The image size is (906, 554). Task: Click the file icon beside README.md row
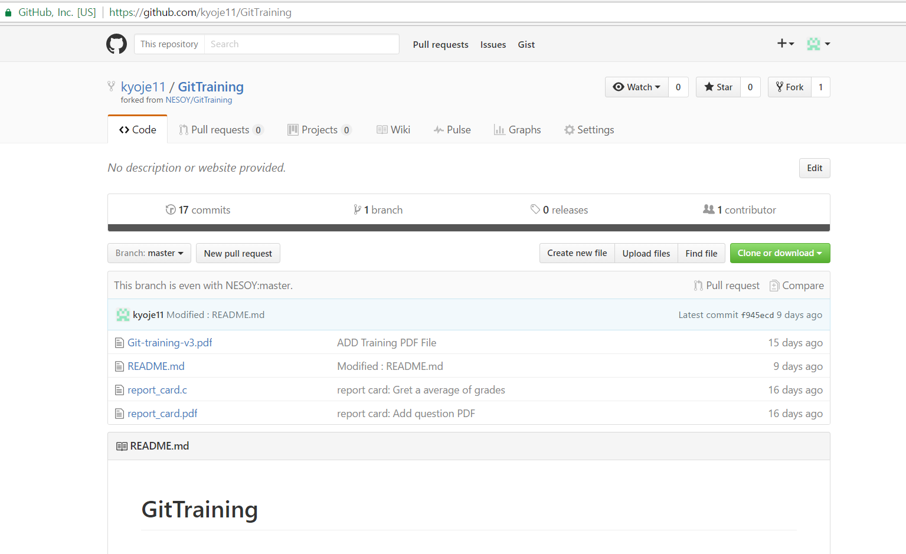click(119, 366)
